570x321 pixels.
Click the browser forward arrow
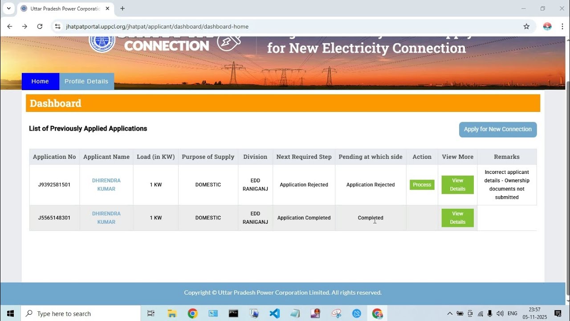tap(24, 26)
